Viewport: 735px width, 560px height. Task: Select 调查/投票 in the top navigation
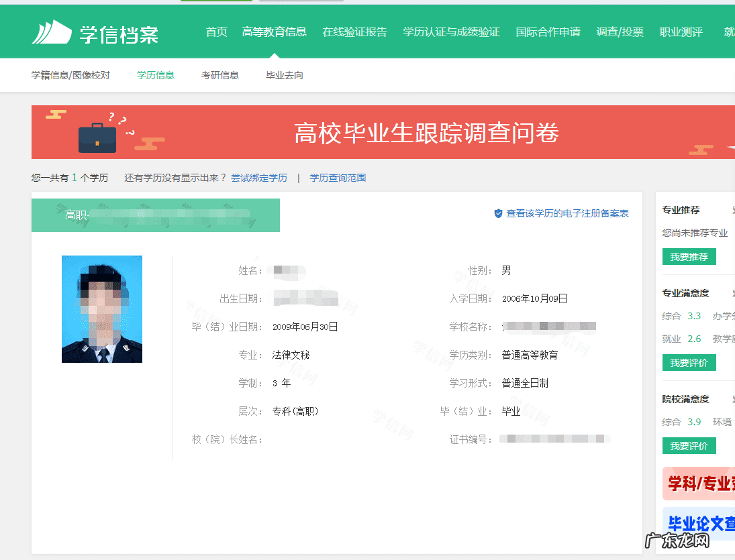pyautogui.click(x=620, y=32)
